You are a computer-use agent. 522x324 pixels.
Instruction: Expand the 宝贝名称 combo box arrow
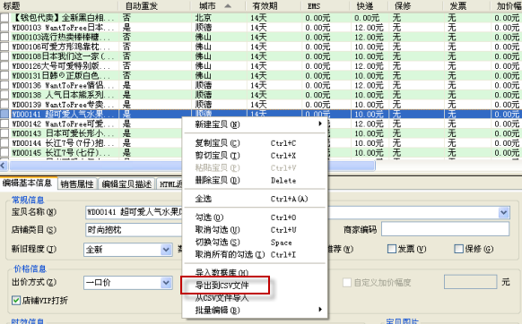tap(504, 212)
